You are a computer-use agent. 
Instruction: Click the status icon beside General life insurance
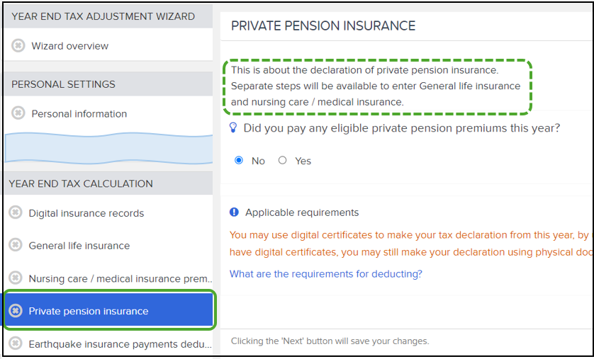(x=16, y=245)
